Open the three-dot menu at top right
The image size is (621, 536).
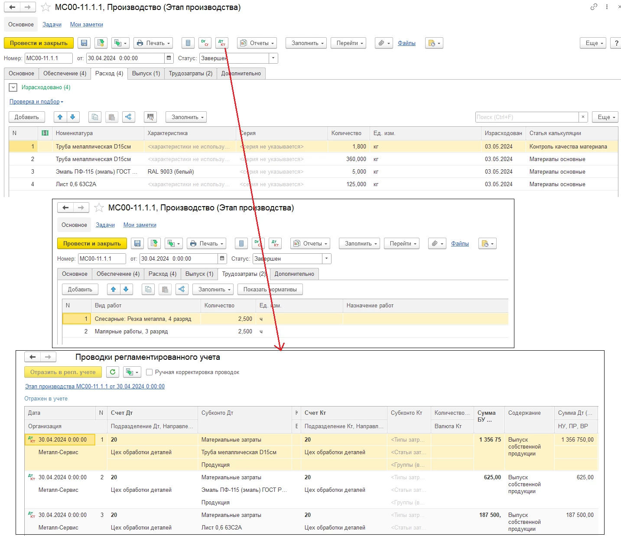click(x=607, y=7)
